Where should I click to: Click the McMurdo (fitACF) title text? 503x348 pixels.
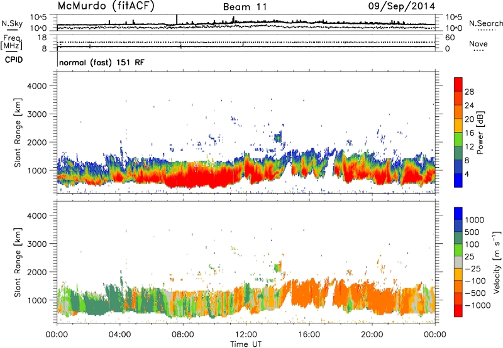106,6
